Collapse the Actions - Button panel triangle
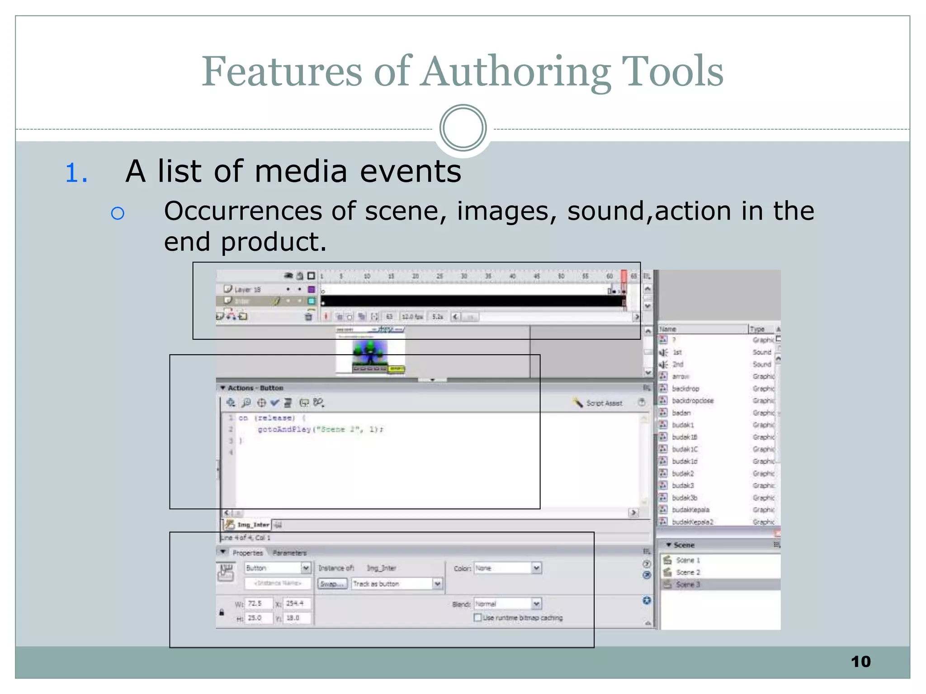 pos(222,388)
